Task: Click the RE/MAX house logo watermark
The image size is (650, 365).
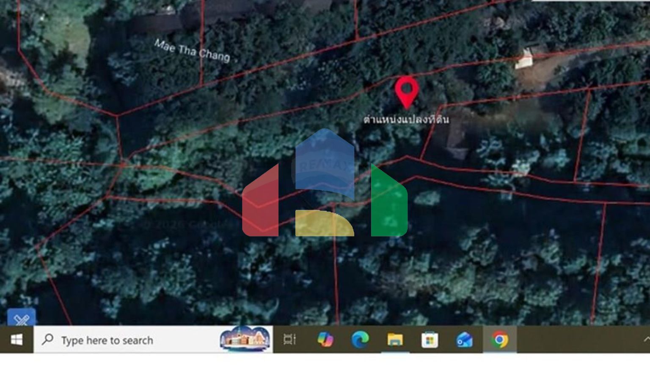Action: [325, 182]
